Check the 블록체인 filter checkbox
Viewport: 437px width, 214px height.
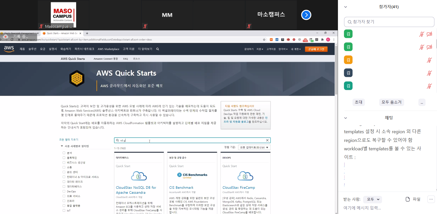[64, 158]
